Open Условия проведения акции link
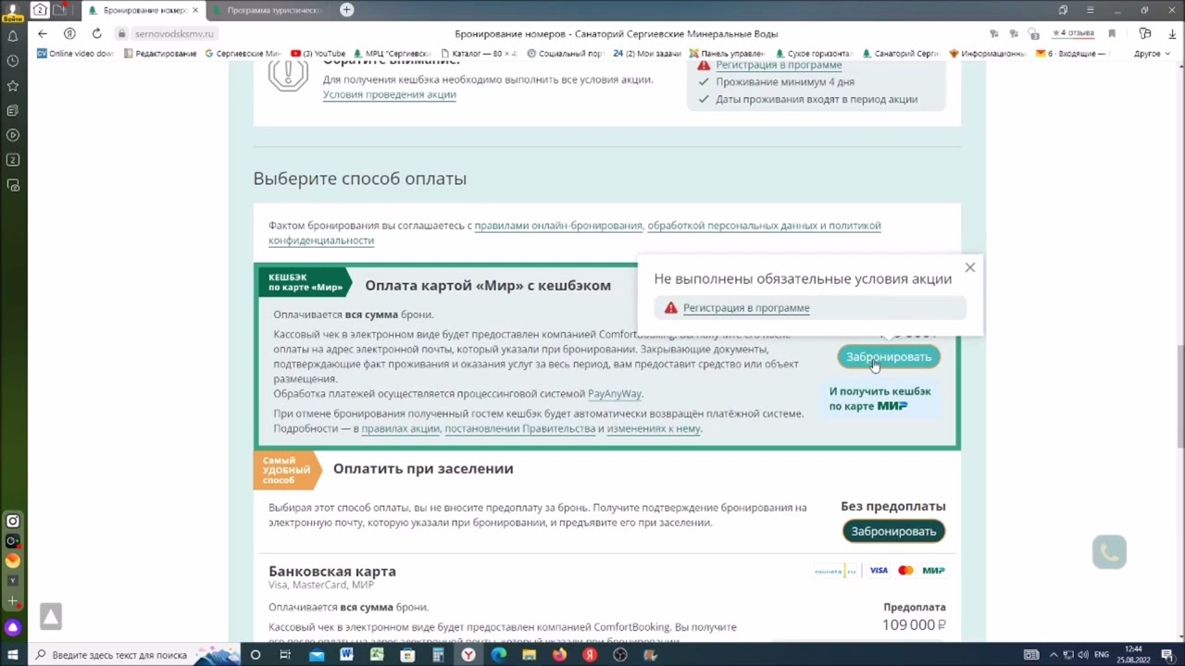Image resolution: width=1185 pixels, height=666 pixels. point(390,94)
